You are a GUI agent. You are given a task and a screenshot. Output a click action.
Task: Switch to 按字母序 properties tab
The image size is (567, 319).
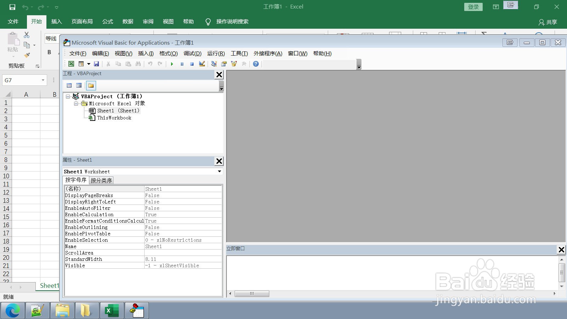click(76, 180)
